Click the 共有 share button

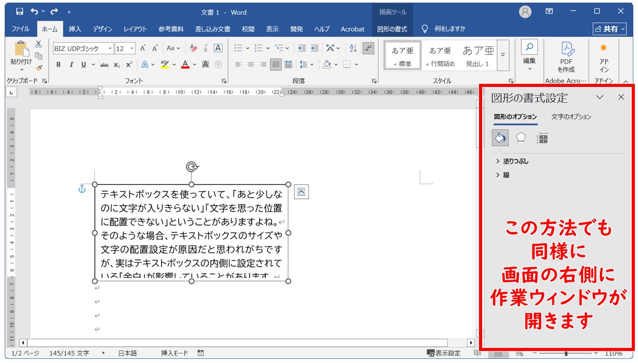coord(609,29)
